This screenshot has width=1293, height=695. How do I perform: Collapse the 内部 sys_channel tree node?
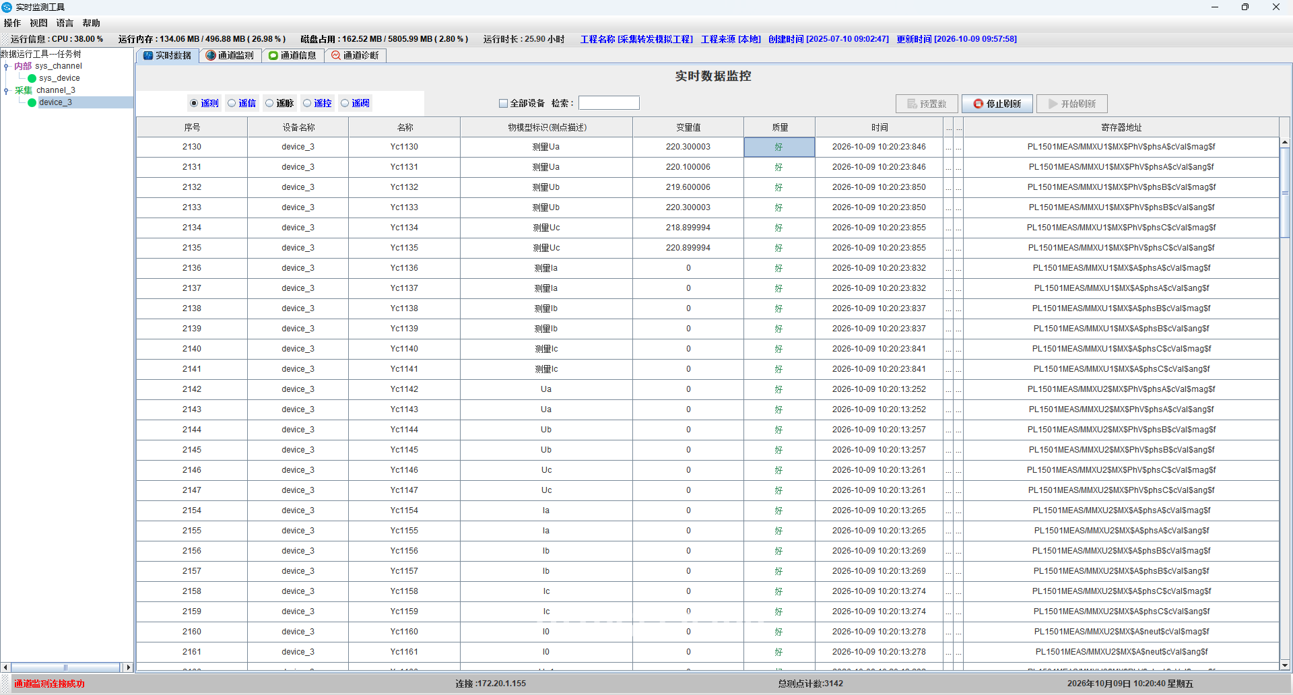tap(6, 67)
